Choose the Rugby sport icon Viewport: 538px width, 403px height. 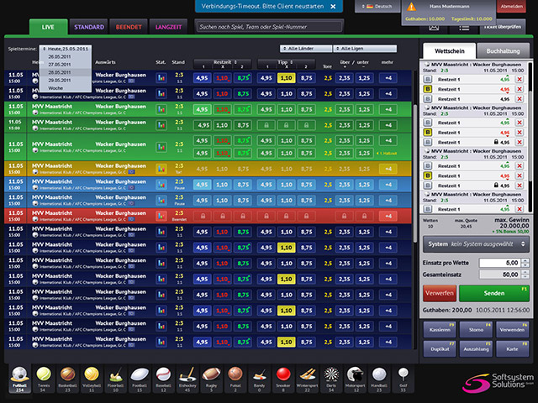point(211,379)
